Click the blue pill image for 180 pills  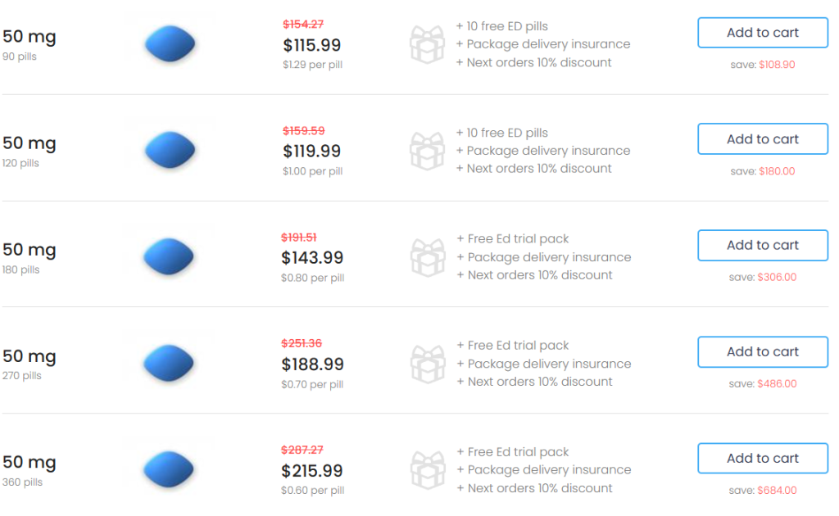coord(170,256)
